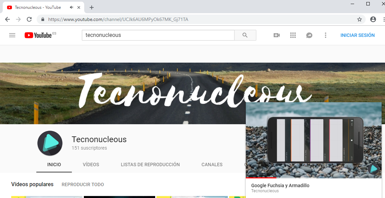The width and height of the screenshot is (385, 198).
Task: Click the Tecnonucleous channel name
Action: (x=99, y=139)
